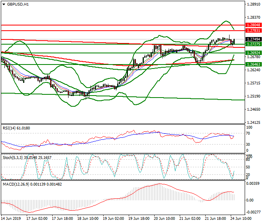Click the 14 Jun 2019 date on time axis
This screenshot has height=223, width=263.
coord(11,218)
